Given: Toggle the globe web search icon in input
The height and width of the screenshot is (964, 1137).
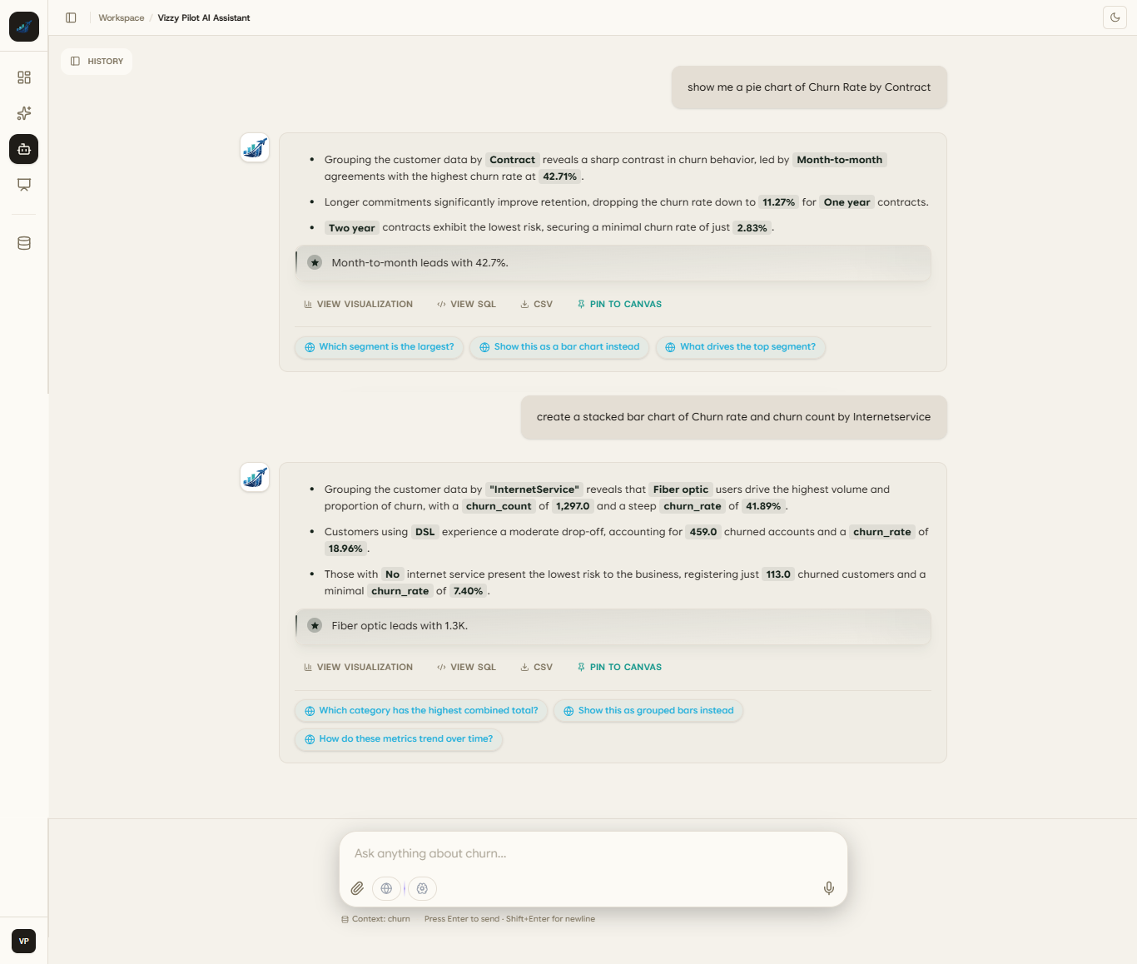Looking at the screenshot, I should pos(386,888).
